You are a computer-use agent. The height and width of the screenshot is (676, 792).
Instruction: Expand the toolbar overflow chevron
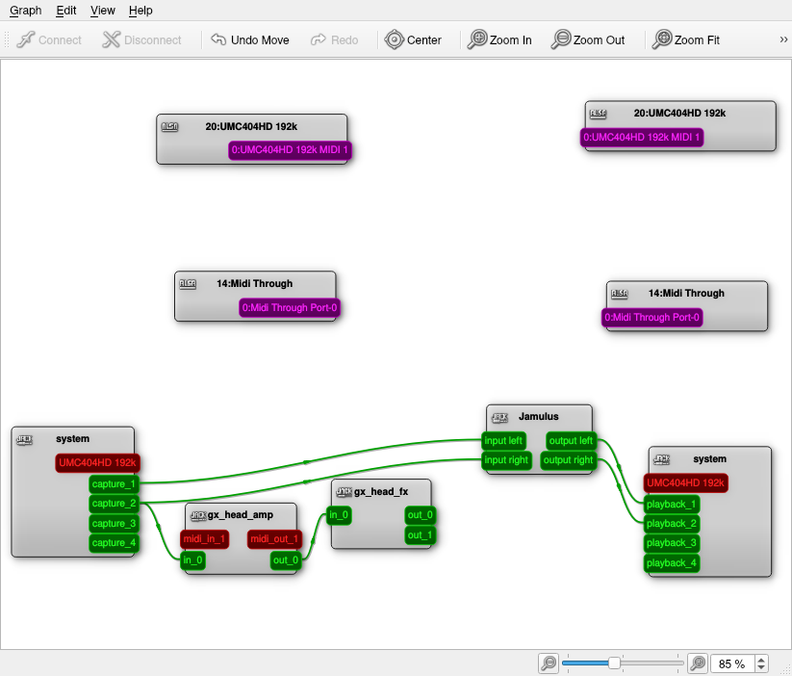pyautogui.click(x=781, y=40)
